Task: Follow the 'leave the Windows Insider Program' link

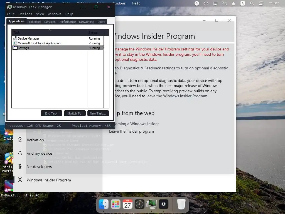Action: (x=177, y=96)
